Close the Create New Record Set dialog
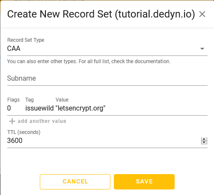The width and height of the screenshot is (214, 195). point(202,14)
